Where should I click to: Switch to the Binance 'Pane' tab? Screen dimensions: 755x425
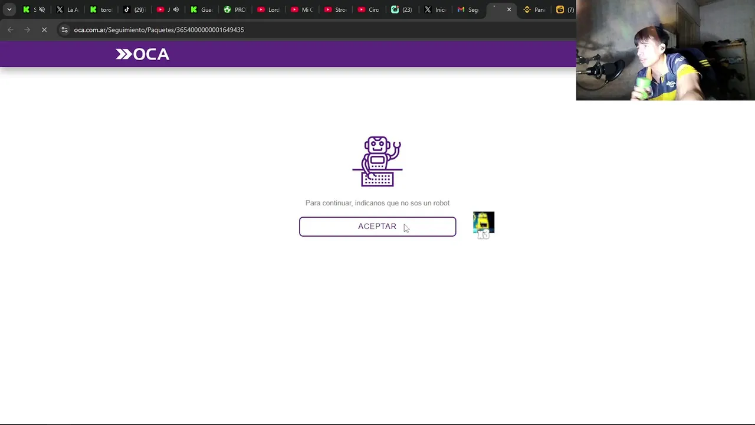(x=534, y=9)
